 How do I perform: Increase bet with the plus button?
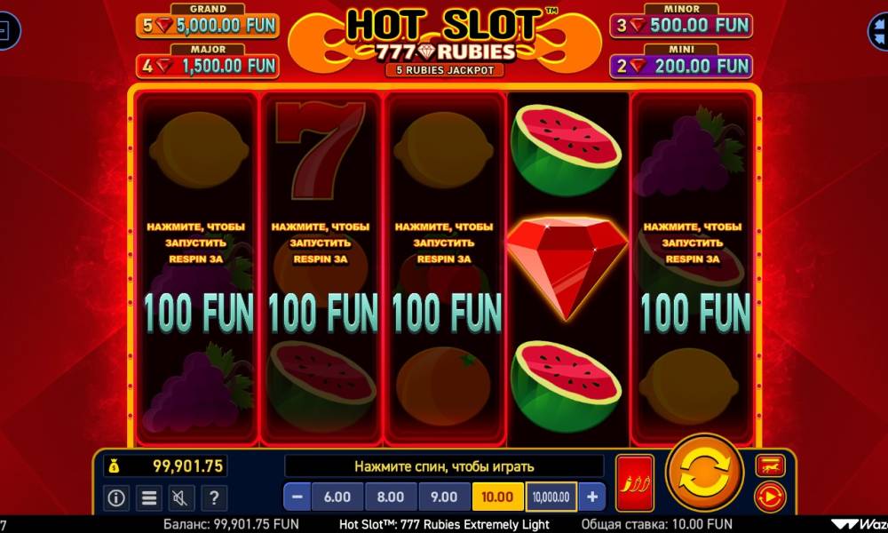(x=592, y=497)
